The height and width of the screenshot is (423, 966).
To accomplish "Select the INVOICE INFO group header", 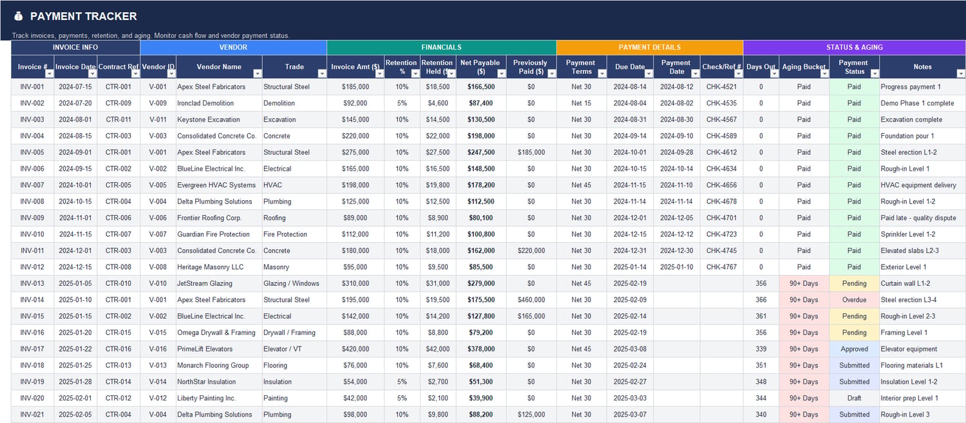I will click(75, 47).
